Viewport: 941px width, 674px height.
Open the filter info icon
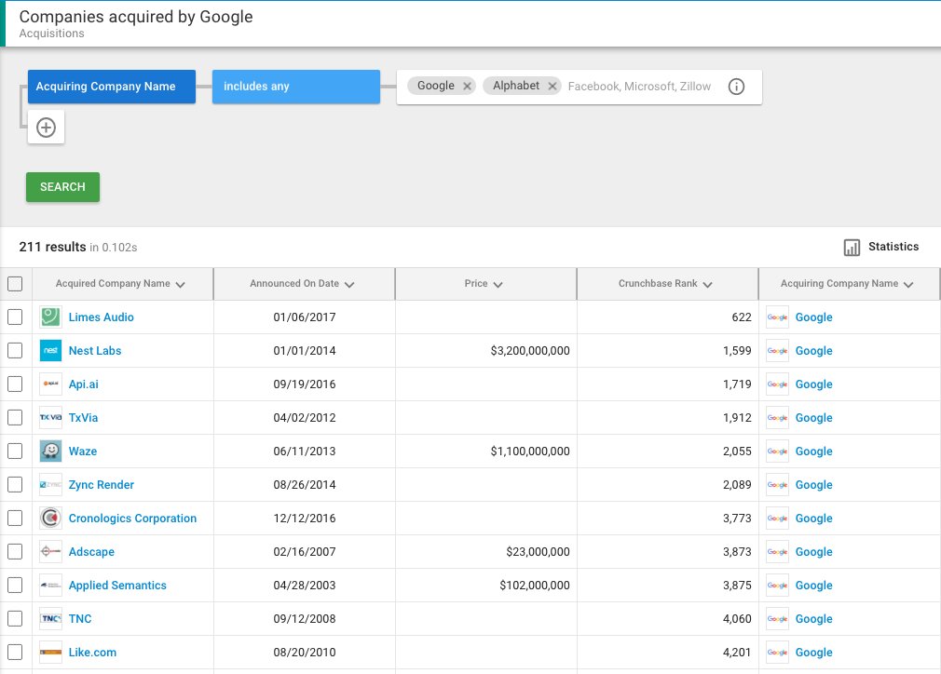[736, 87]
